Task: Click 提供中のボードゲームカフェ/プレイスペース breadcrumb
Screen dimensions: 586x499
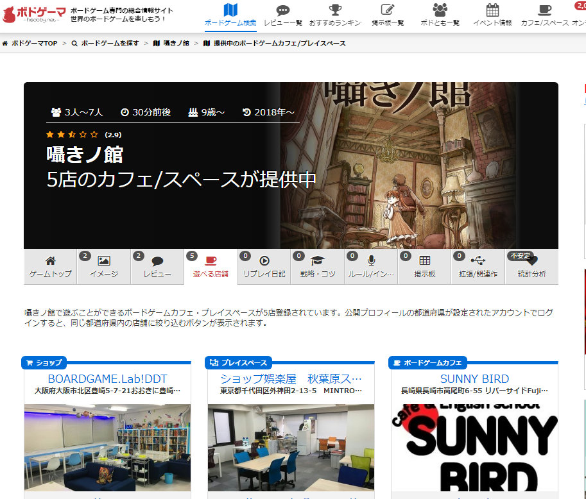Action: 279,44
